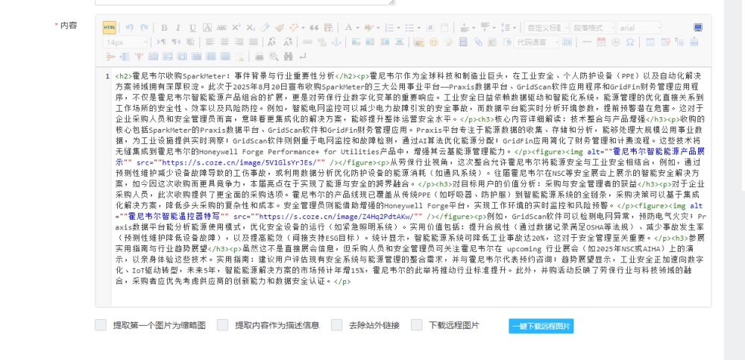The image size is (745, 360).
Task: Insert an emoticon
Action: [x=433, y=42]
